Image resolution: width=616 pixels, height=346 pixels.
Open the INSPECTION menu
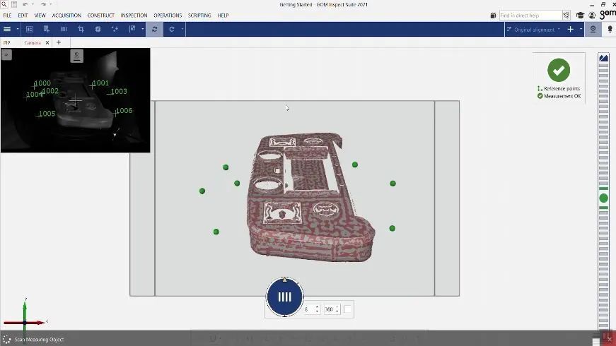coord(134,15)
